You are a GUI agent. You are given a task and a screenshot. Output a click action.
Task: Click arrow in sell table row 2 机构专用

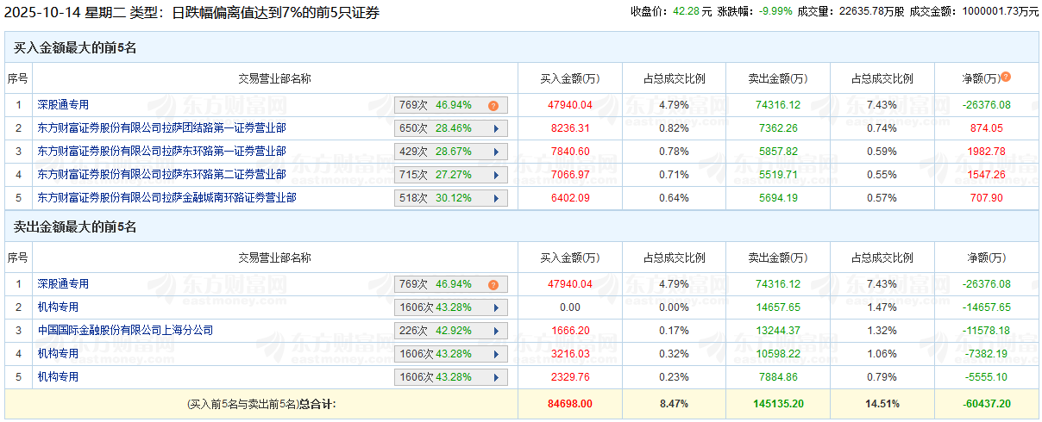coord(496,308)
